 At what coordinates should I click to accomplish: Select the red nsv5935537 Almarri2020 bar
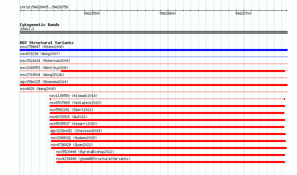pyautogui.click(x=167, y=127)
